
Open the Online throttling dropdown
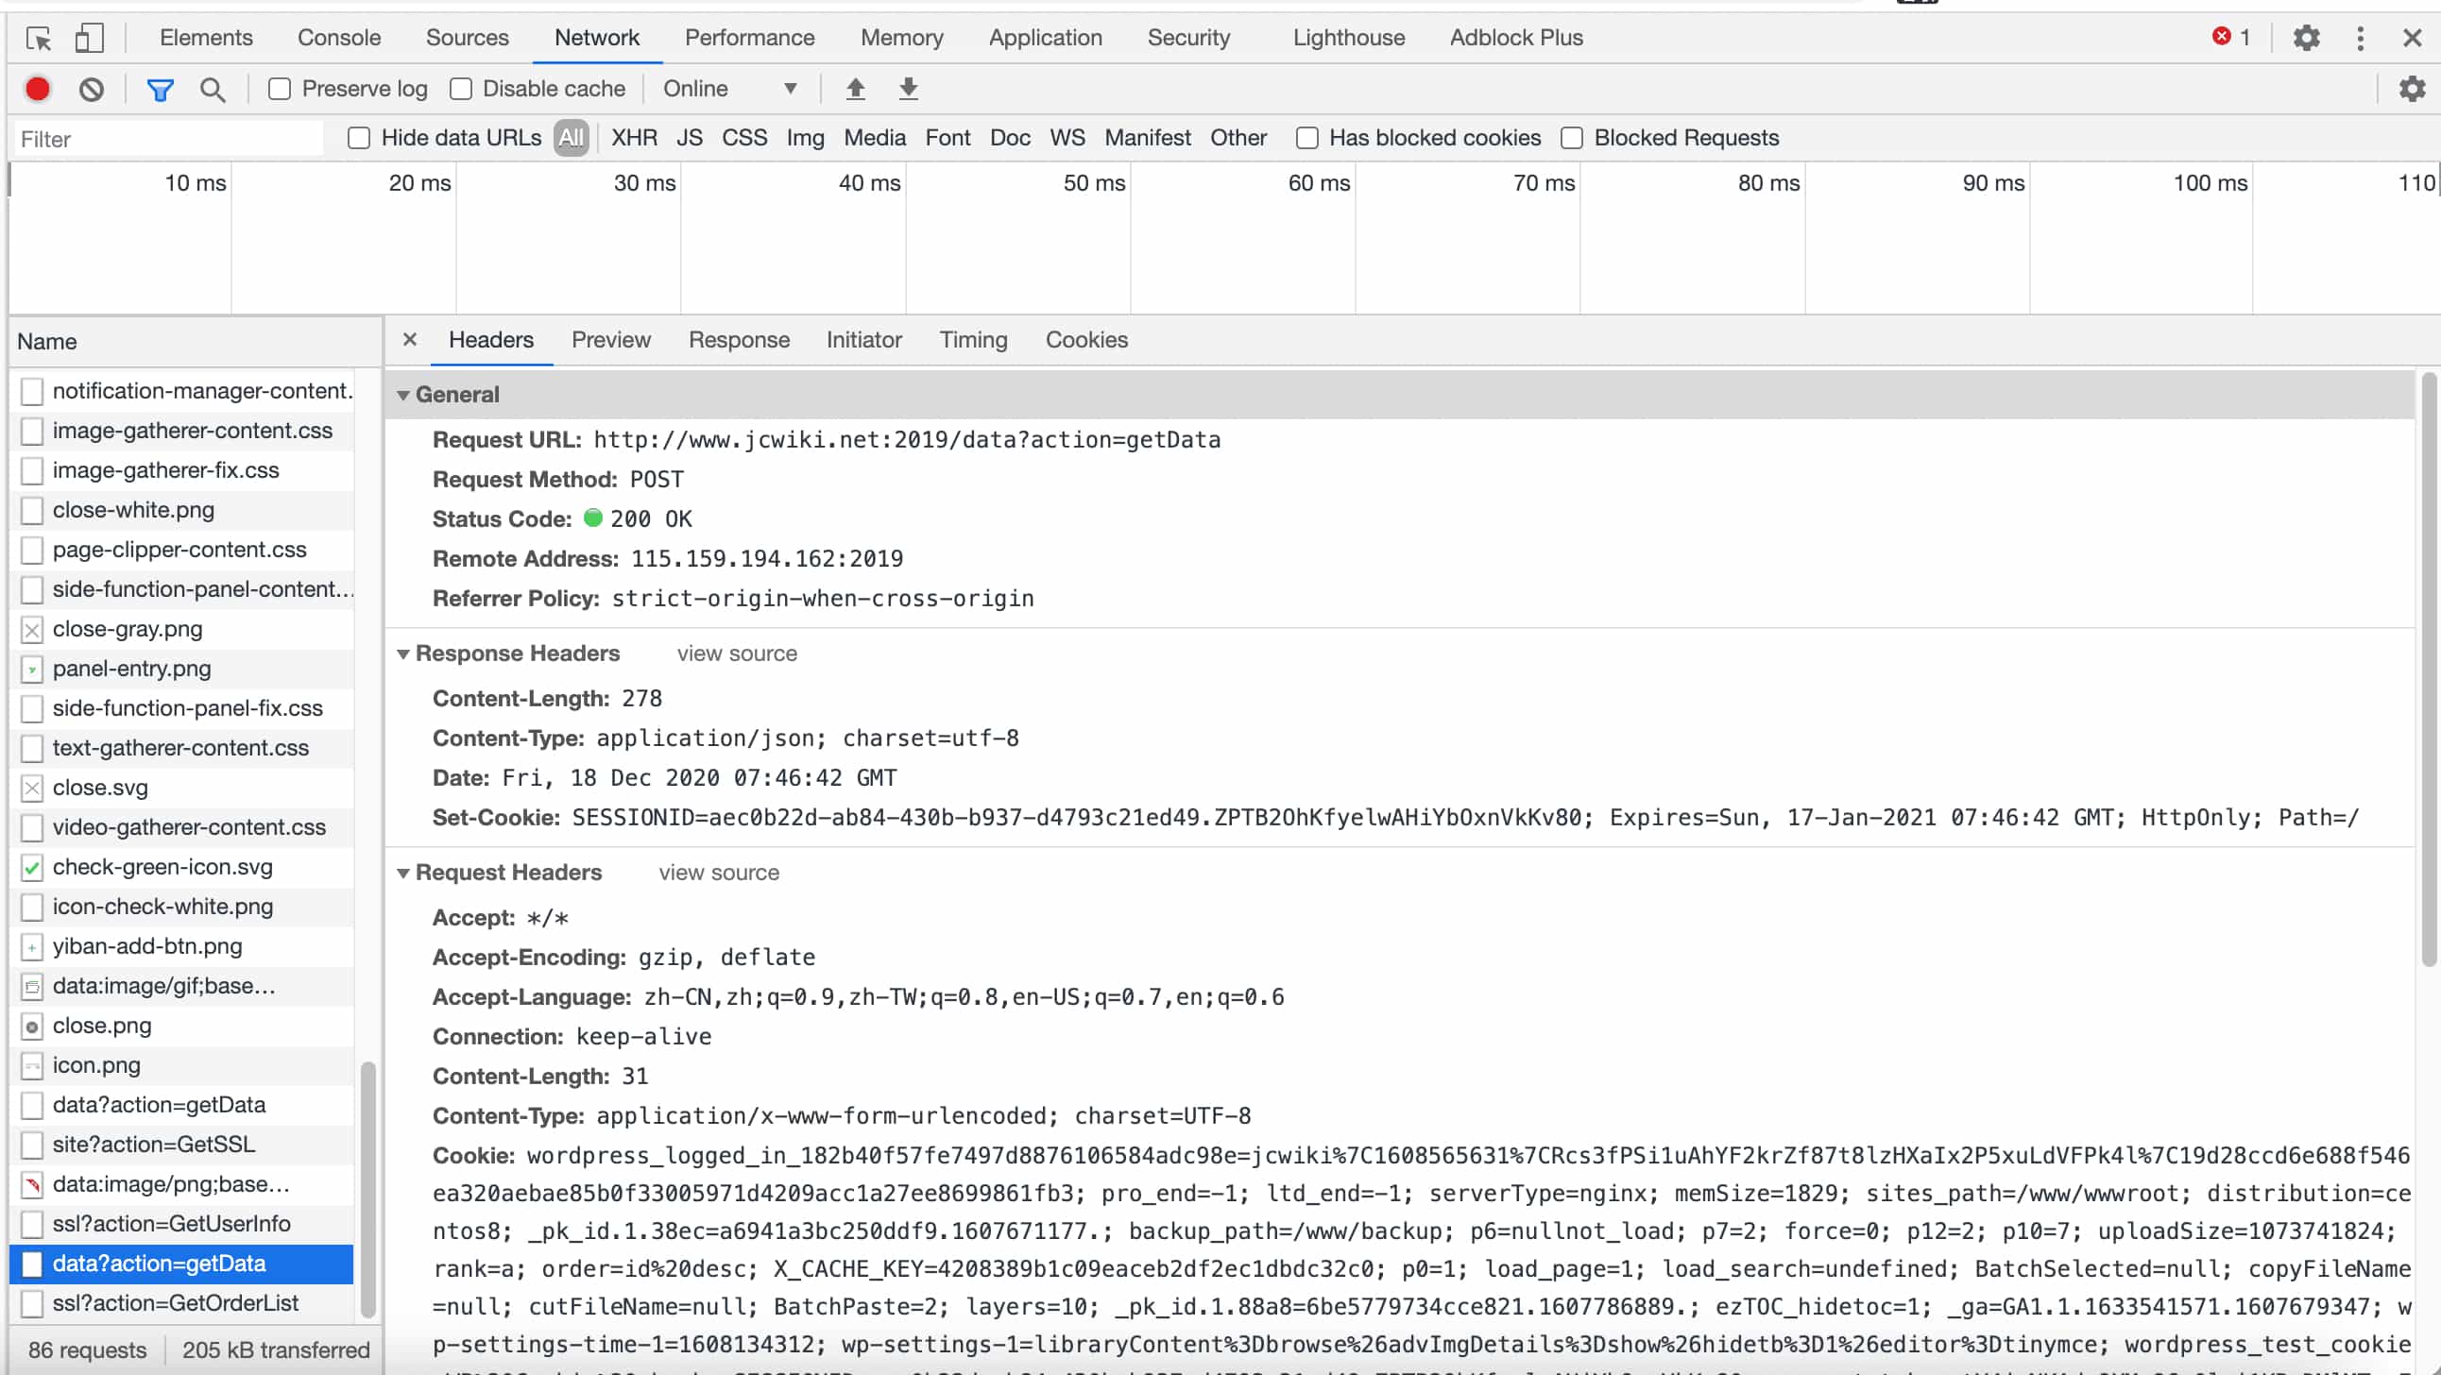(729, 89)
